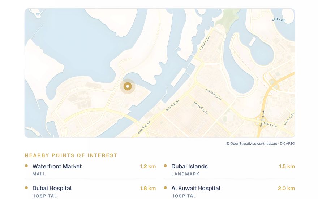Click the MALL category label

click(39, 174)
